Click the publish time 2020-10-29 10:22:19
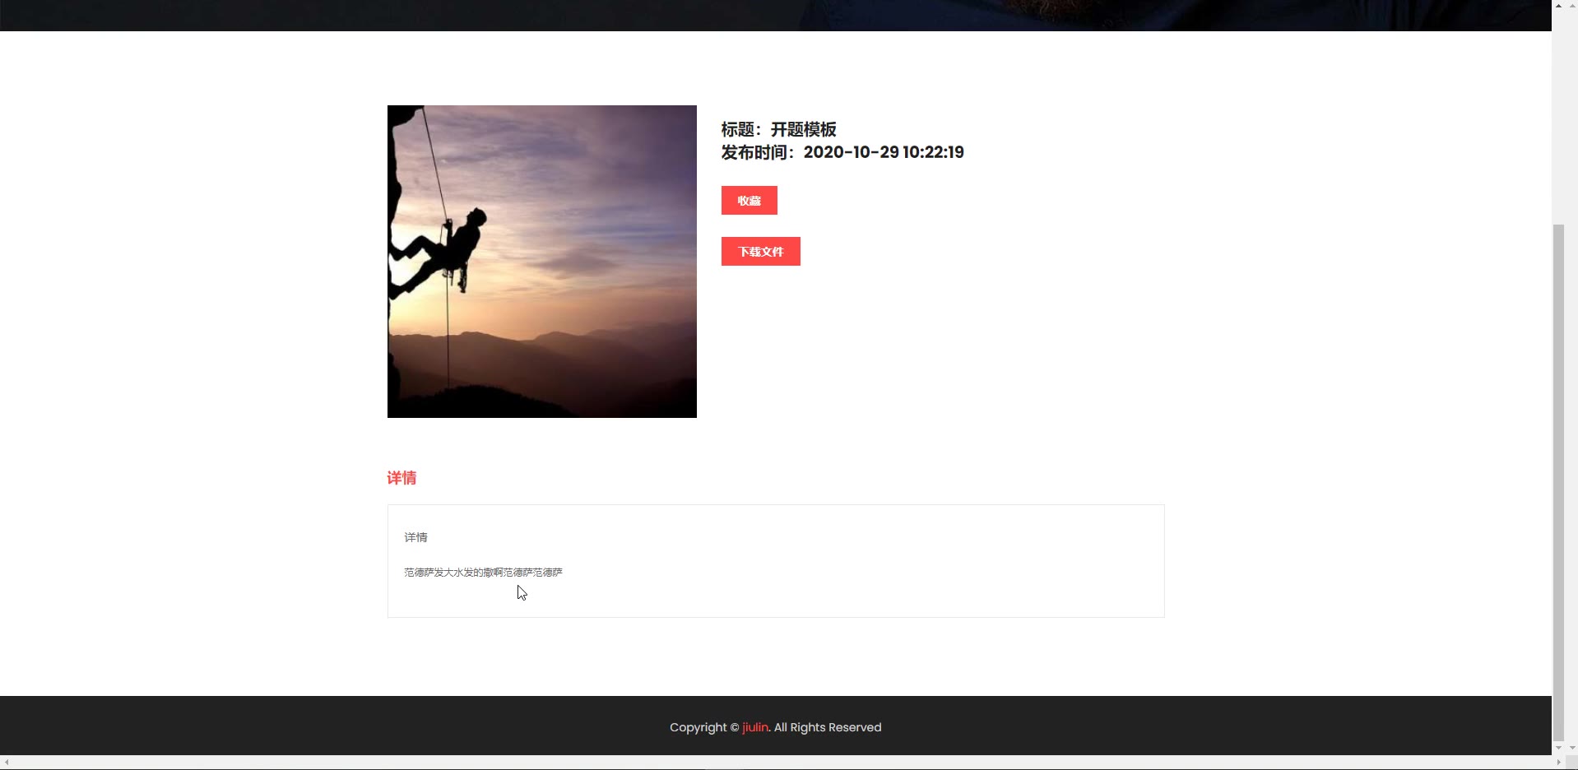Image resolution: width=1578 pixels, height=770 pixels. (884, 152)
